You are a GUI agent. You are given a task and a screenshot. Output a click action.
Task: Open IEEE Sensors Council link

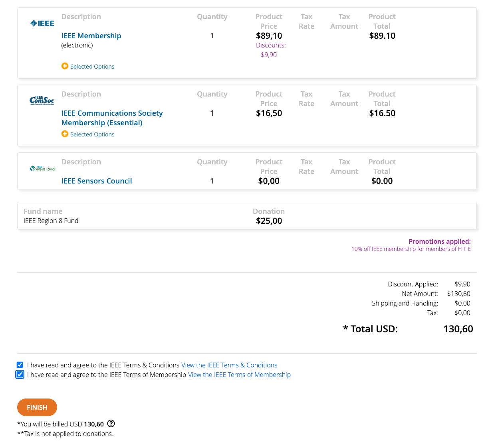click(97, 181)
